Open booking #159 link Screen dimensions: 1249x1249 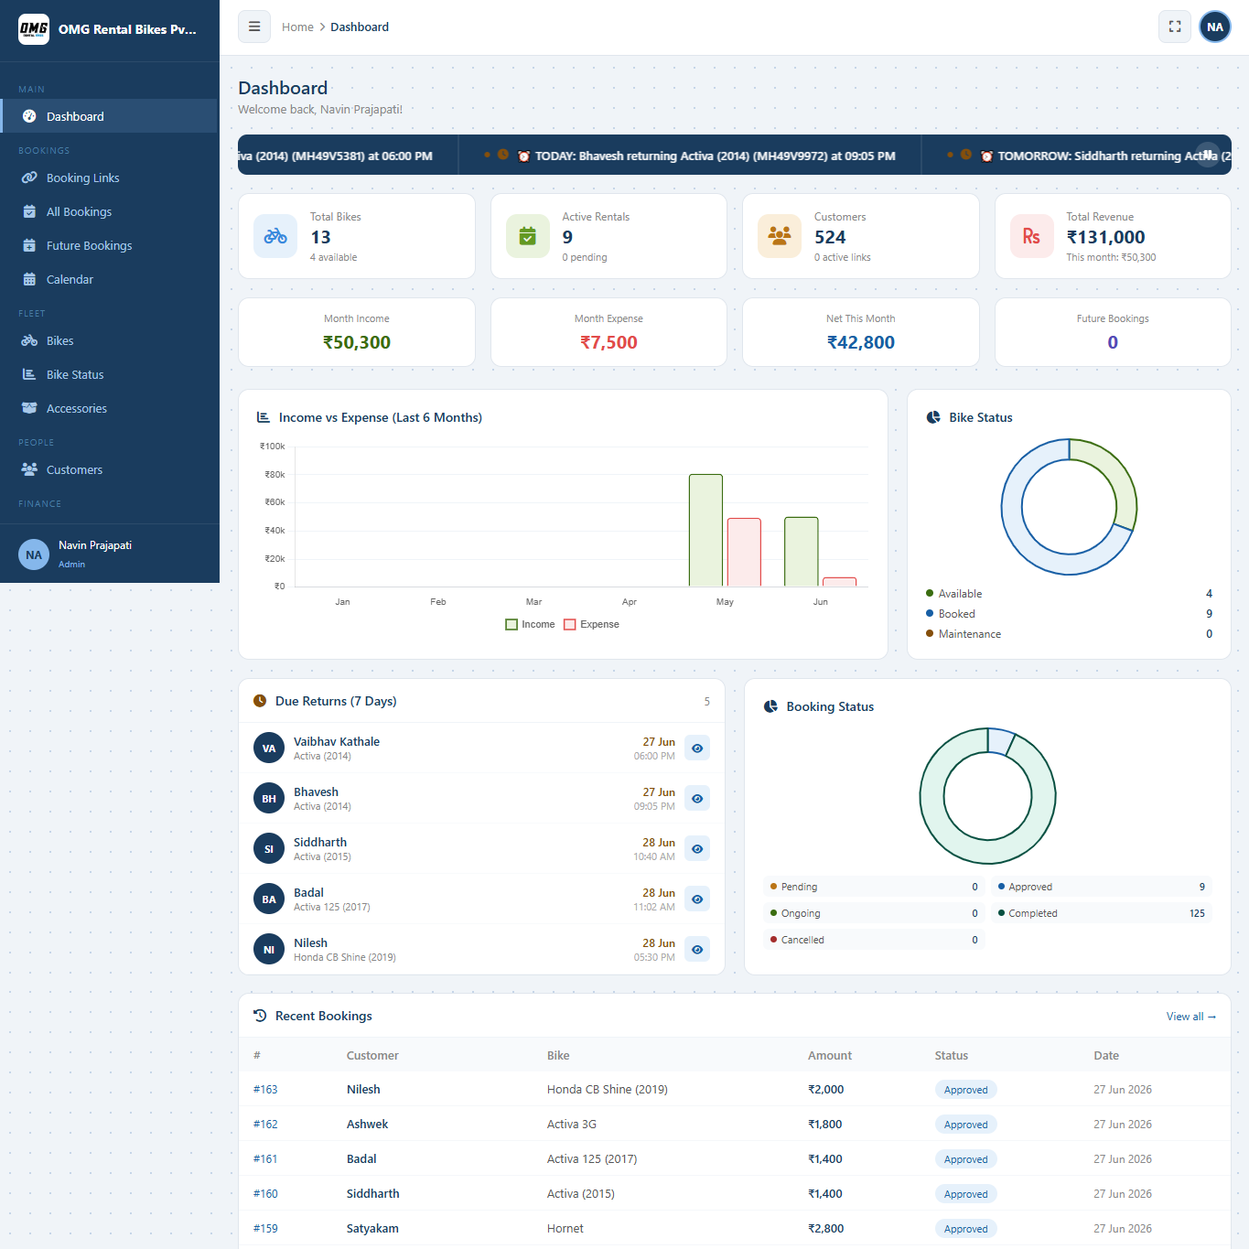(265, 1228)
